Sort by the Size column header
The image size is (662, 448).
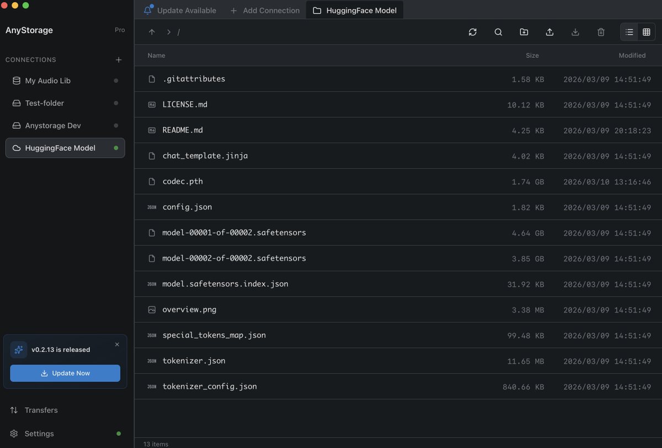(x=532, y=55)
